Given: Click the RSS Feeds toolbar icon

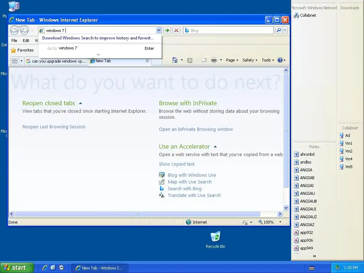Looking at the screenshot, I should coord(190,60).
